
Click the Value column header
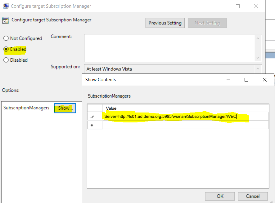[112, 108]
